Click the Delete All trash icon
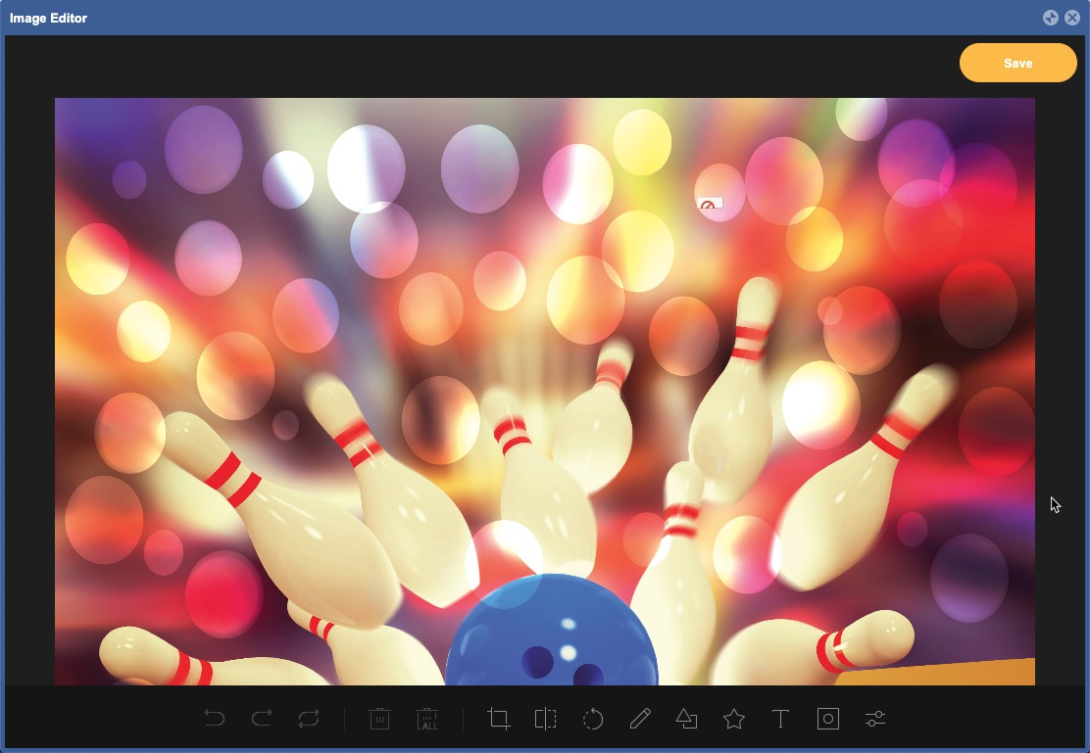1090x753 pixels. coord(427,719)
